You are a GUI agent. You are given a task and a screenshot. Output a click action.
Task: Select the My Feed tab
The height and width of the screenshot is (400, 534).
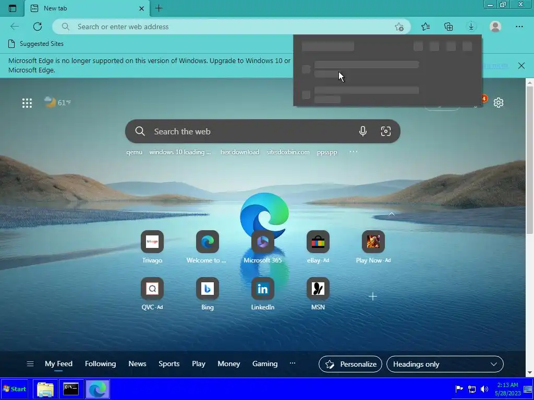point(58,364)
